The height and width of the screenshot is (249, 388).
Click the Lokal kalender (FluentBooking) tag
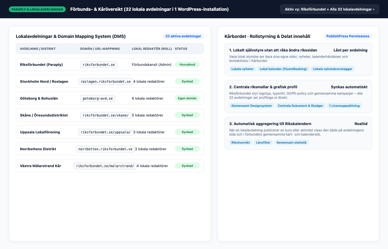283,69
